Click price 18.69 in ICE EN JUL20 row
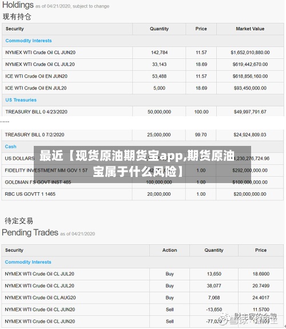 click(x=201, y=88)
